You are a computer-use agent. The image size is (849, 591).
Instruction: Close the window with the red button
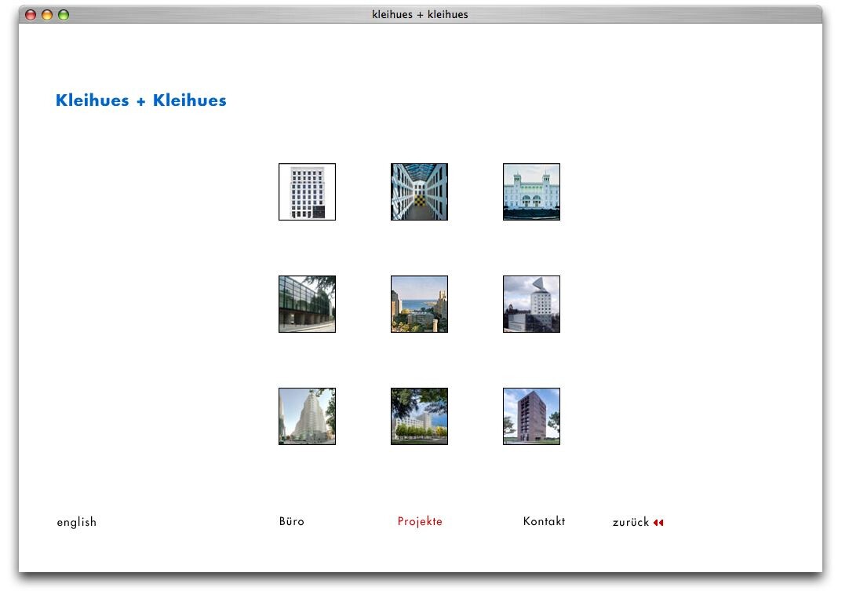(x=31, y=15)
